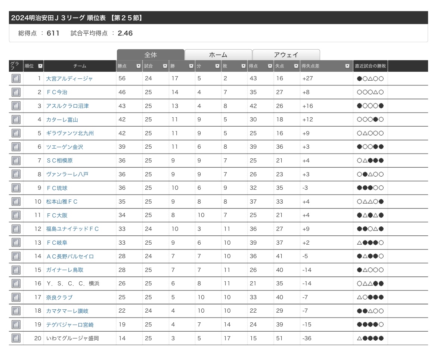Open 大宮アルディージャ team link
437x350 pixels.
pos(69,78)
